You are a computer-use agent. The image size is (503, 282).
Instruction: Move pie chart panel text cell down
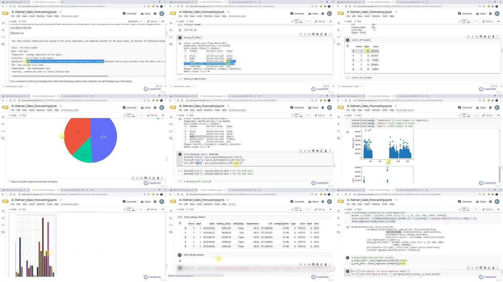(137, 178)
